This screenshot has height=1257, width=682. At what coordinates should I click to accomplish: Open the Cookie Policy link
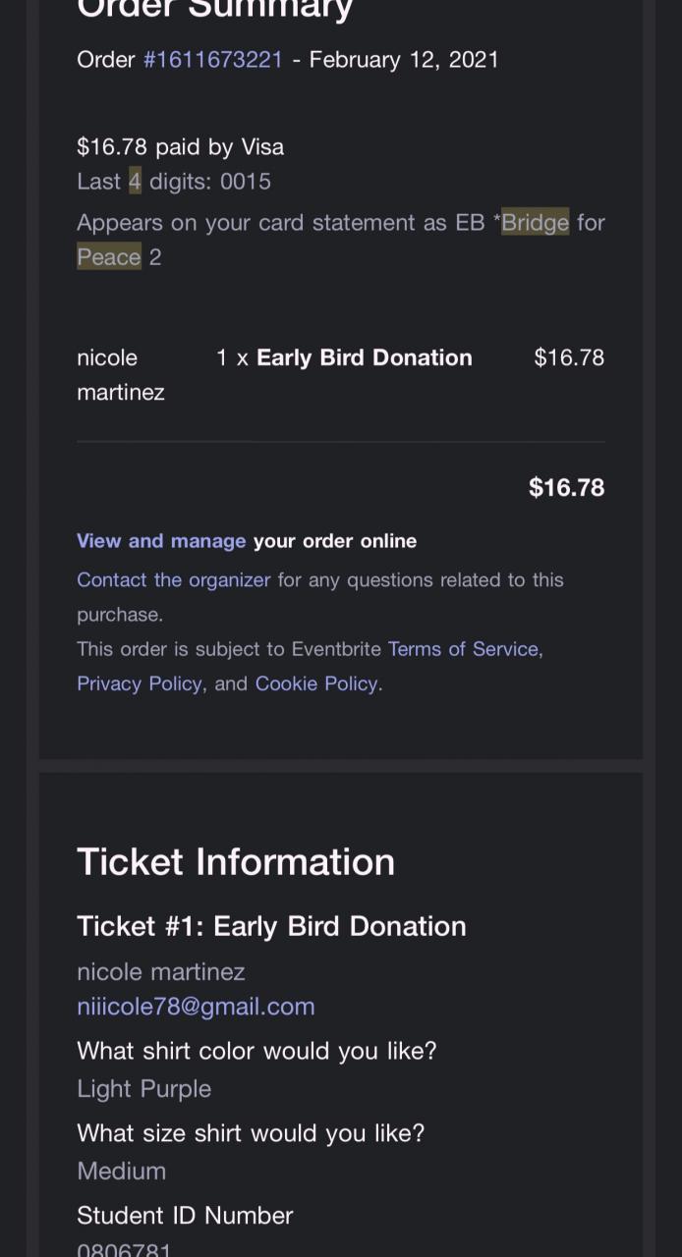316,683
